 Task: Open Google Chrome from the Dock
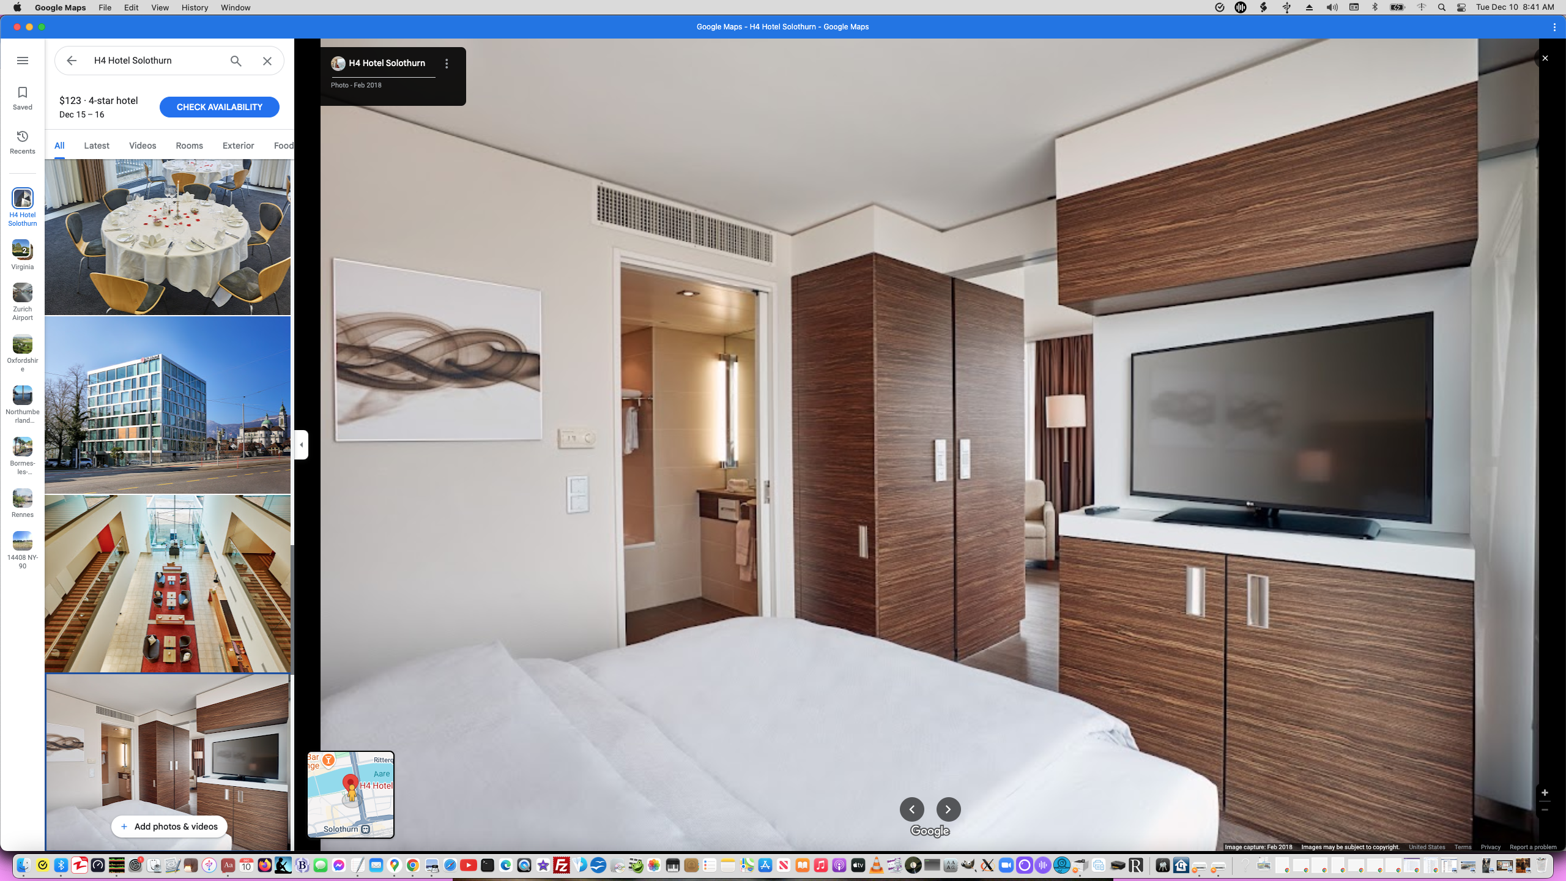click(x=413, y=866)
